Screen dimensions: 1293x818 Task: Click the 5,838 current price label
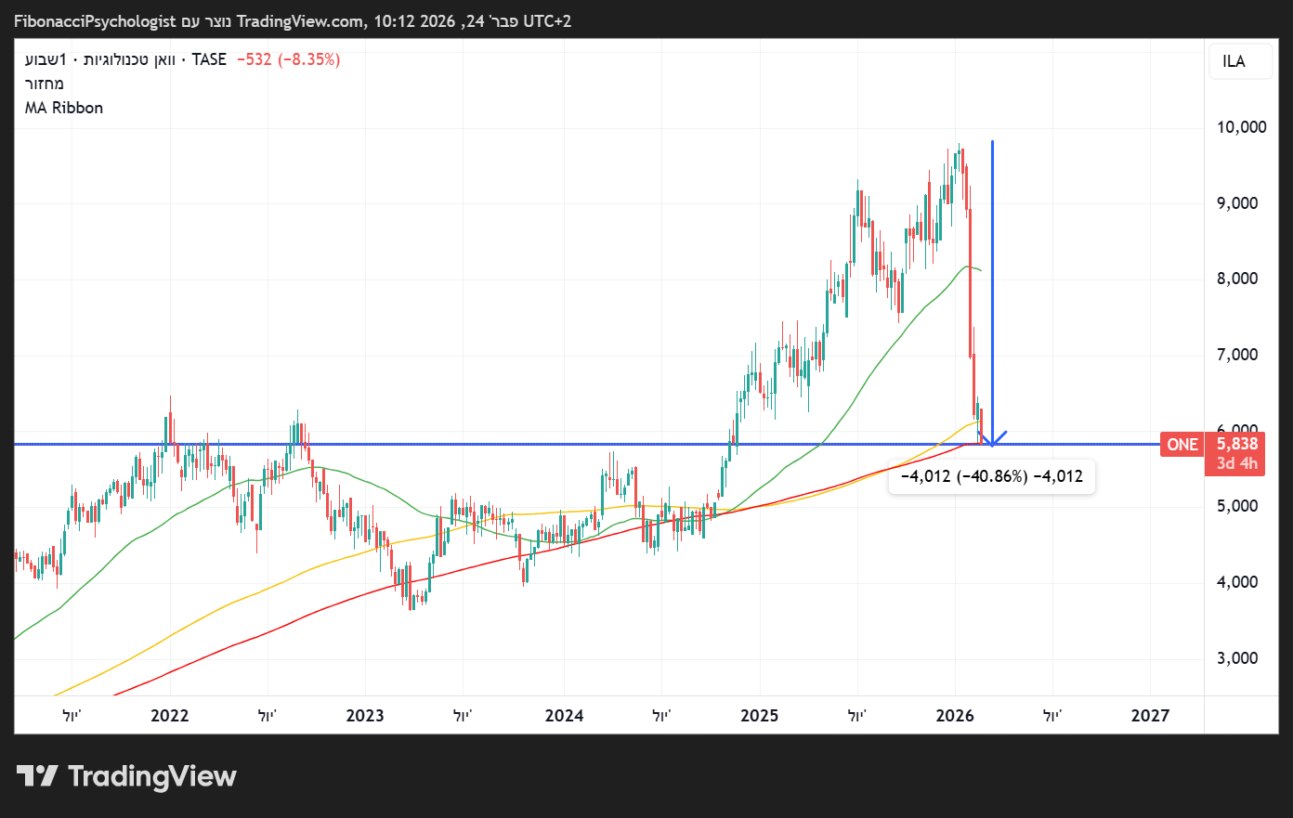pyautogui.click(x=1237, y=444)
